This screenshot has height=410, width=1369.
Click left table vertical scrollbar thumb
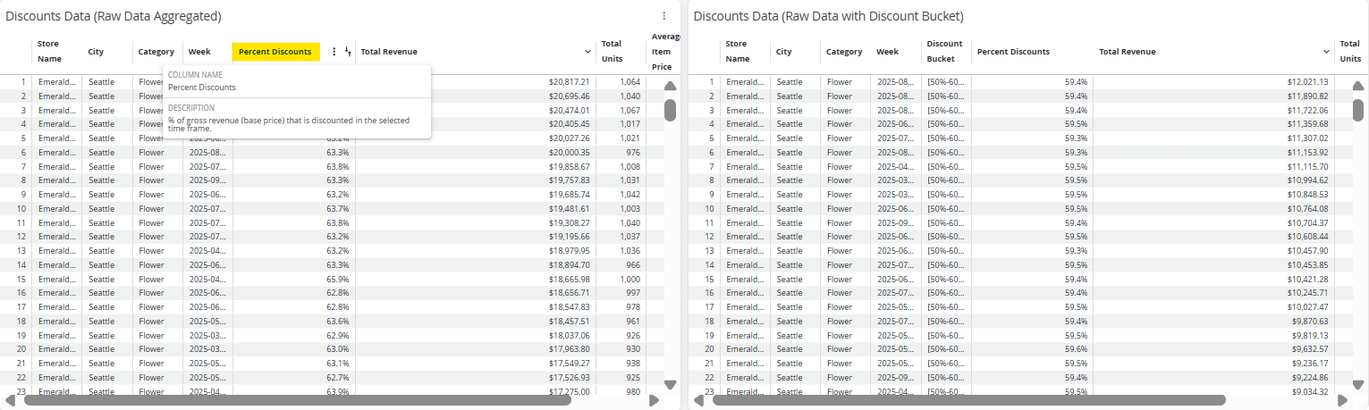[671, 110]
